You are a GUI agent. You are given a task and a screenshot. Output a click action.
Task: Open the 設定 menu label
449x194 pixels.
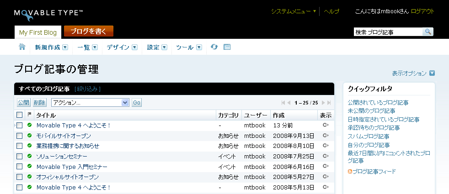click(153, 47)
